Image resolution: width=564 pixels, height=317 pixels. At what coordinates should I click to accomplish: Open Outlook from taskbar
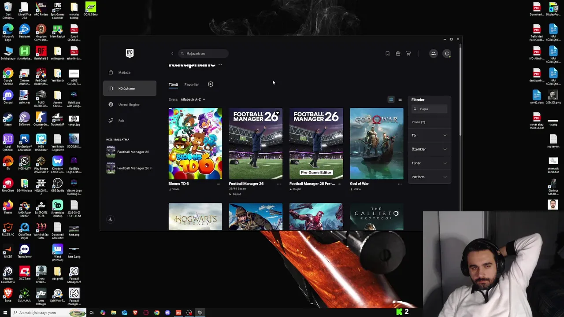tap(124, 313)
